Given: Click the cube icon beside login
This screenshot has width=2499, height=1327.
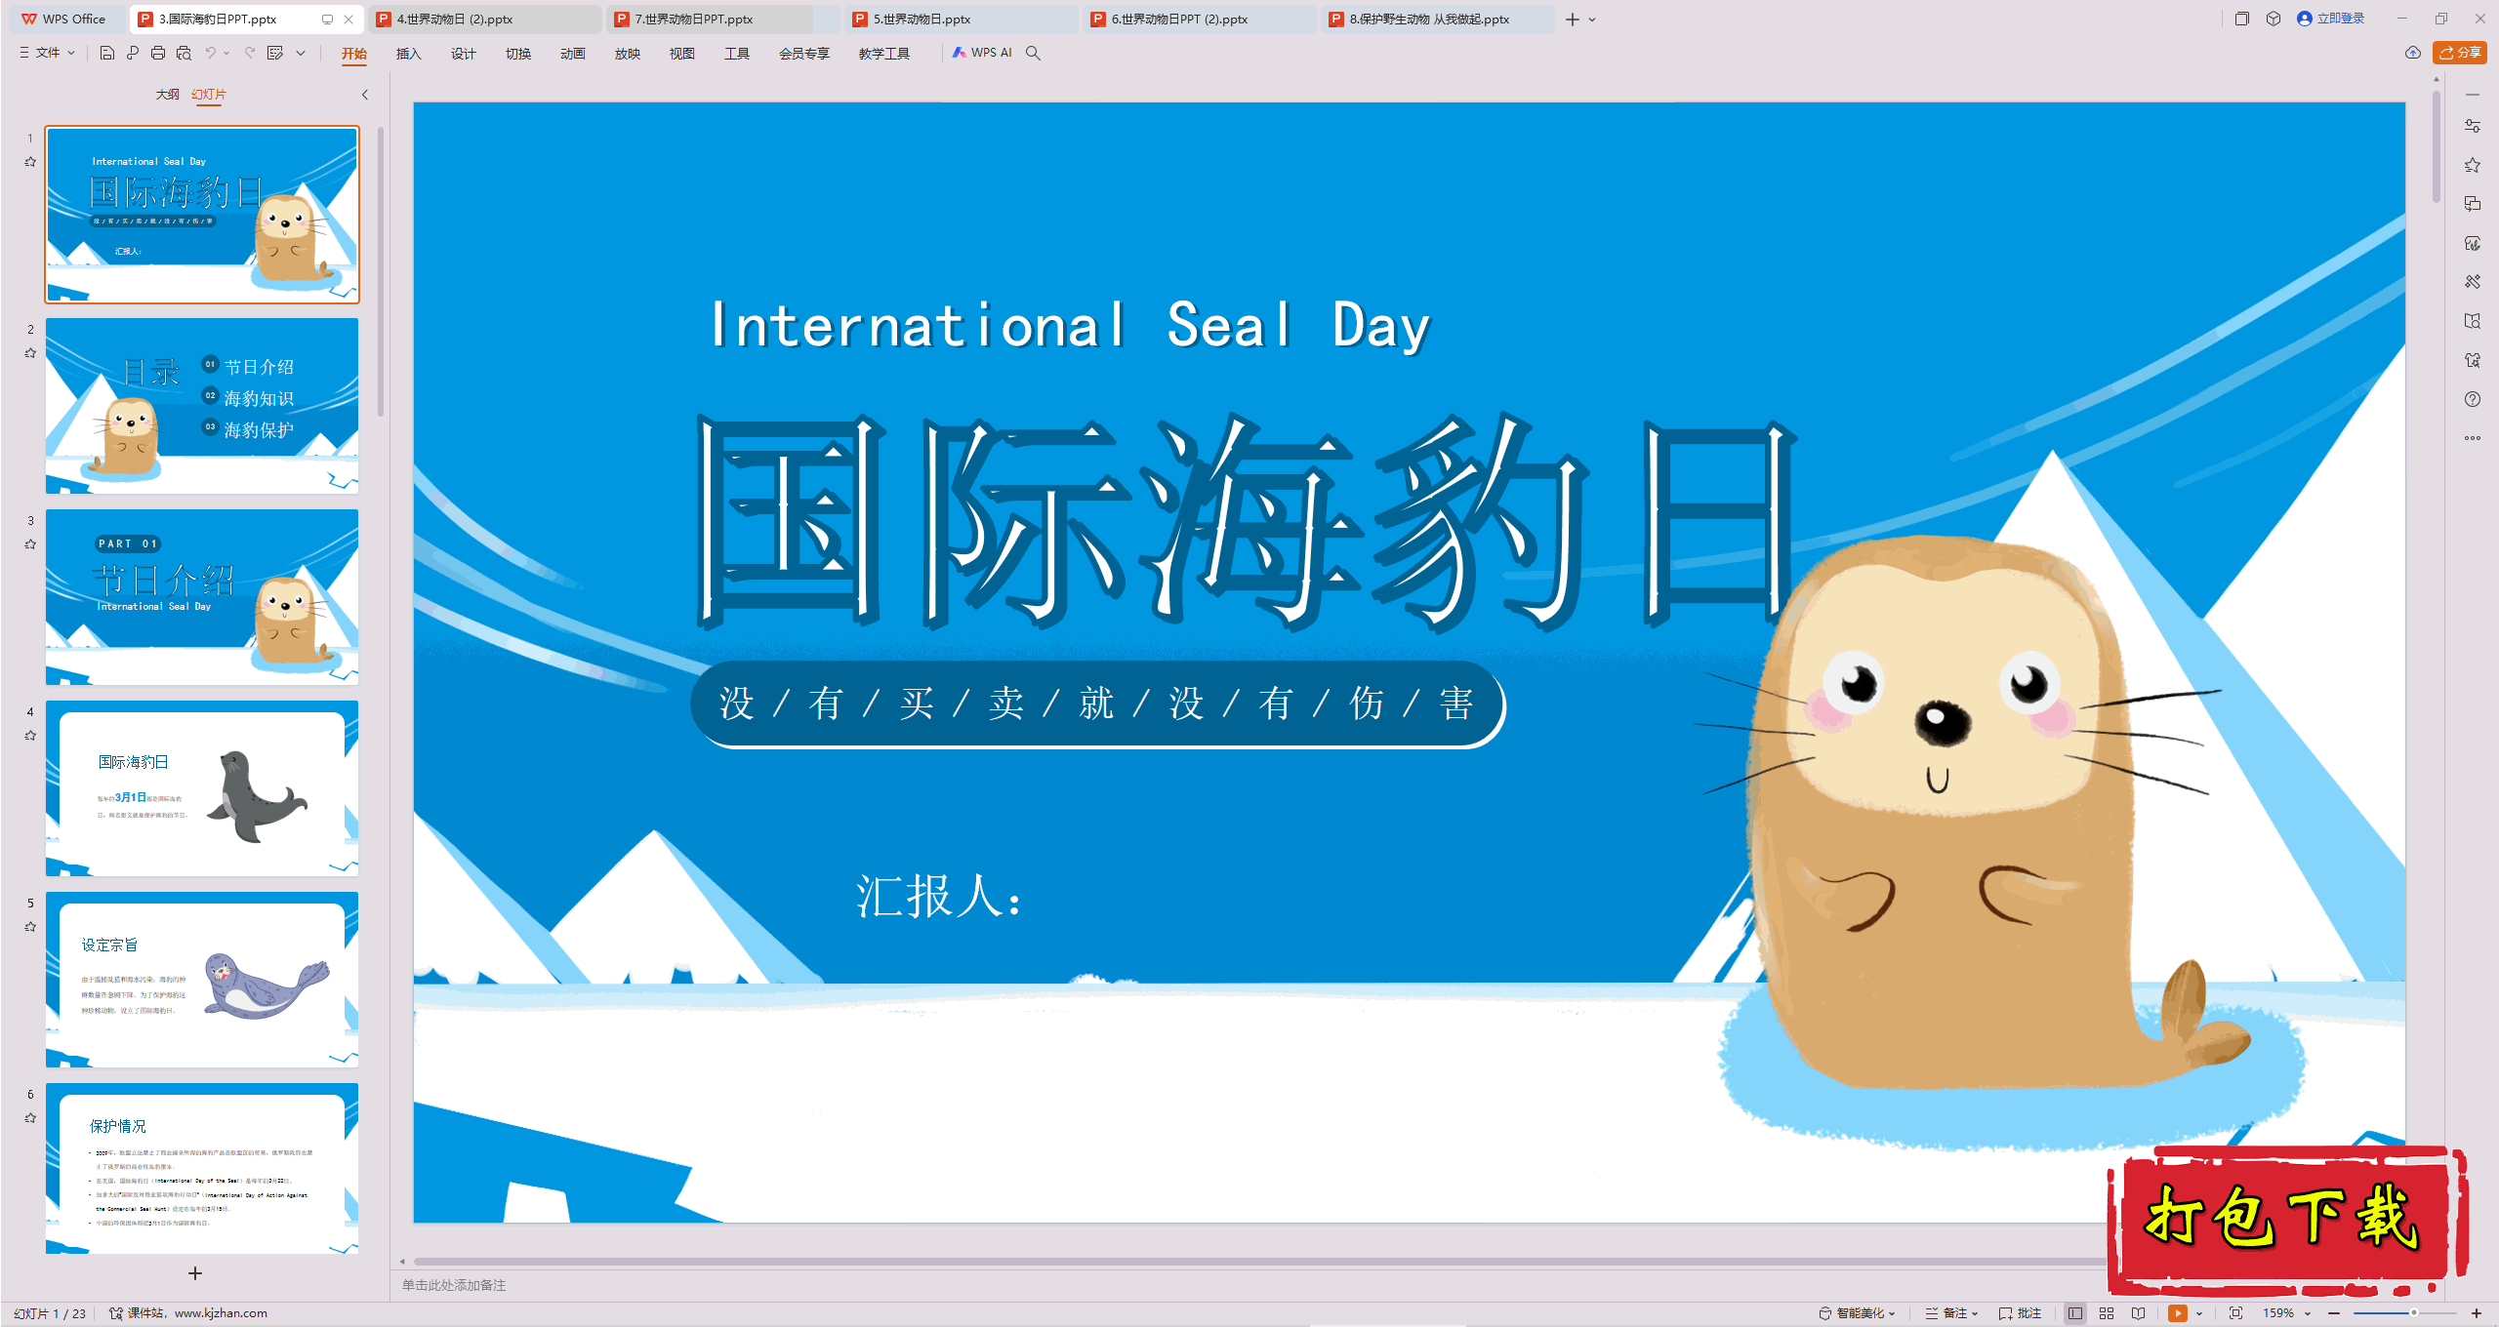Looking at the screenshot, I should [x=2274, y=19].
